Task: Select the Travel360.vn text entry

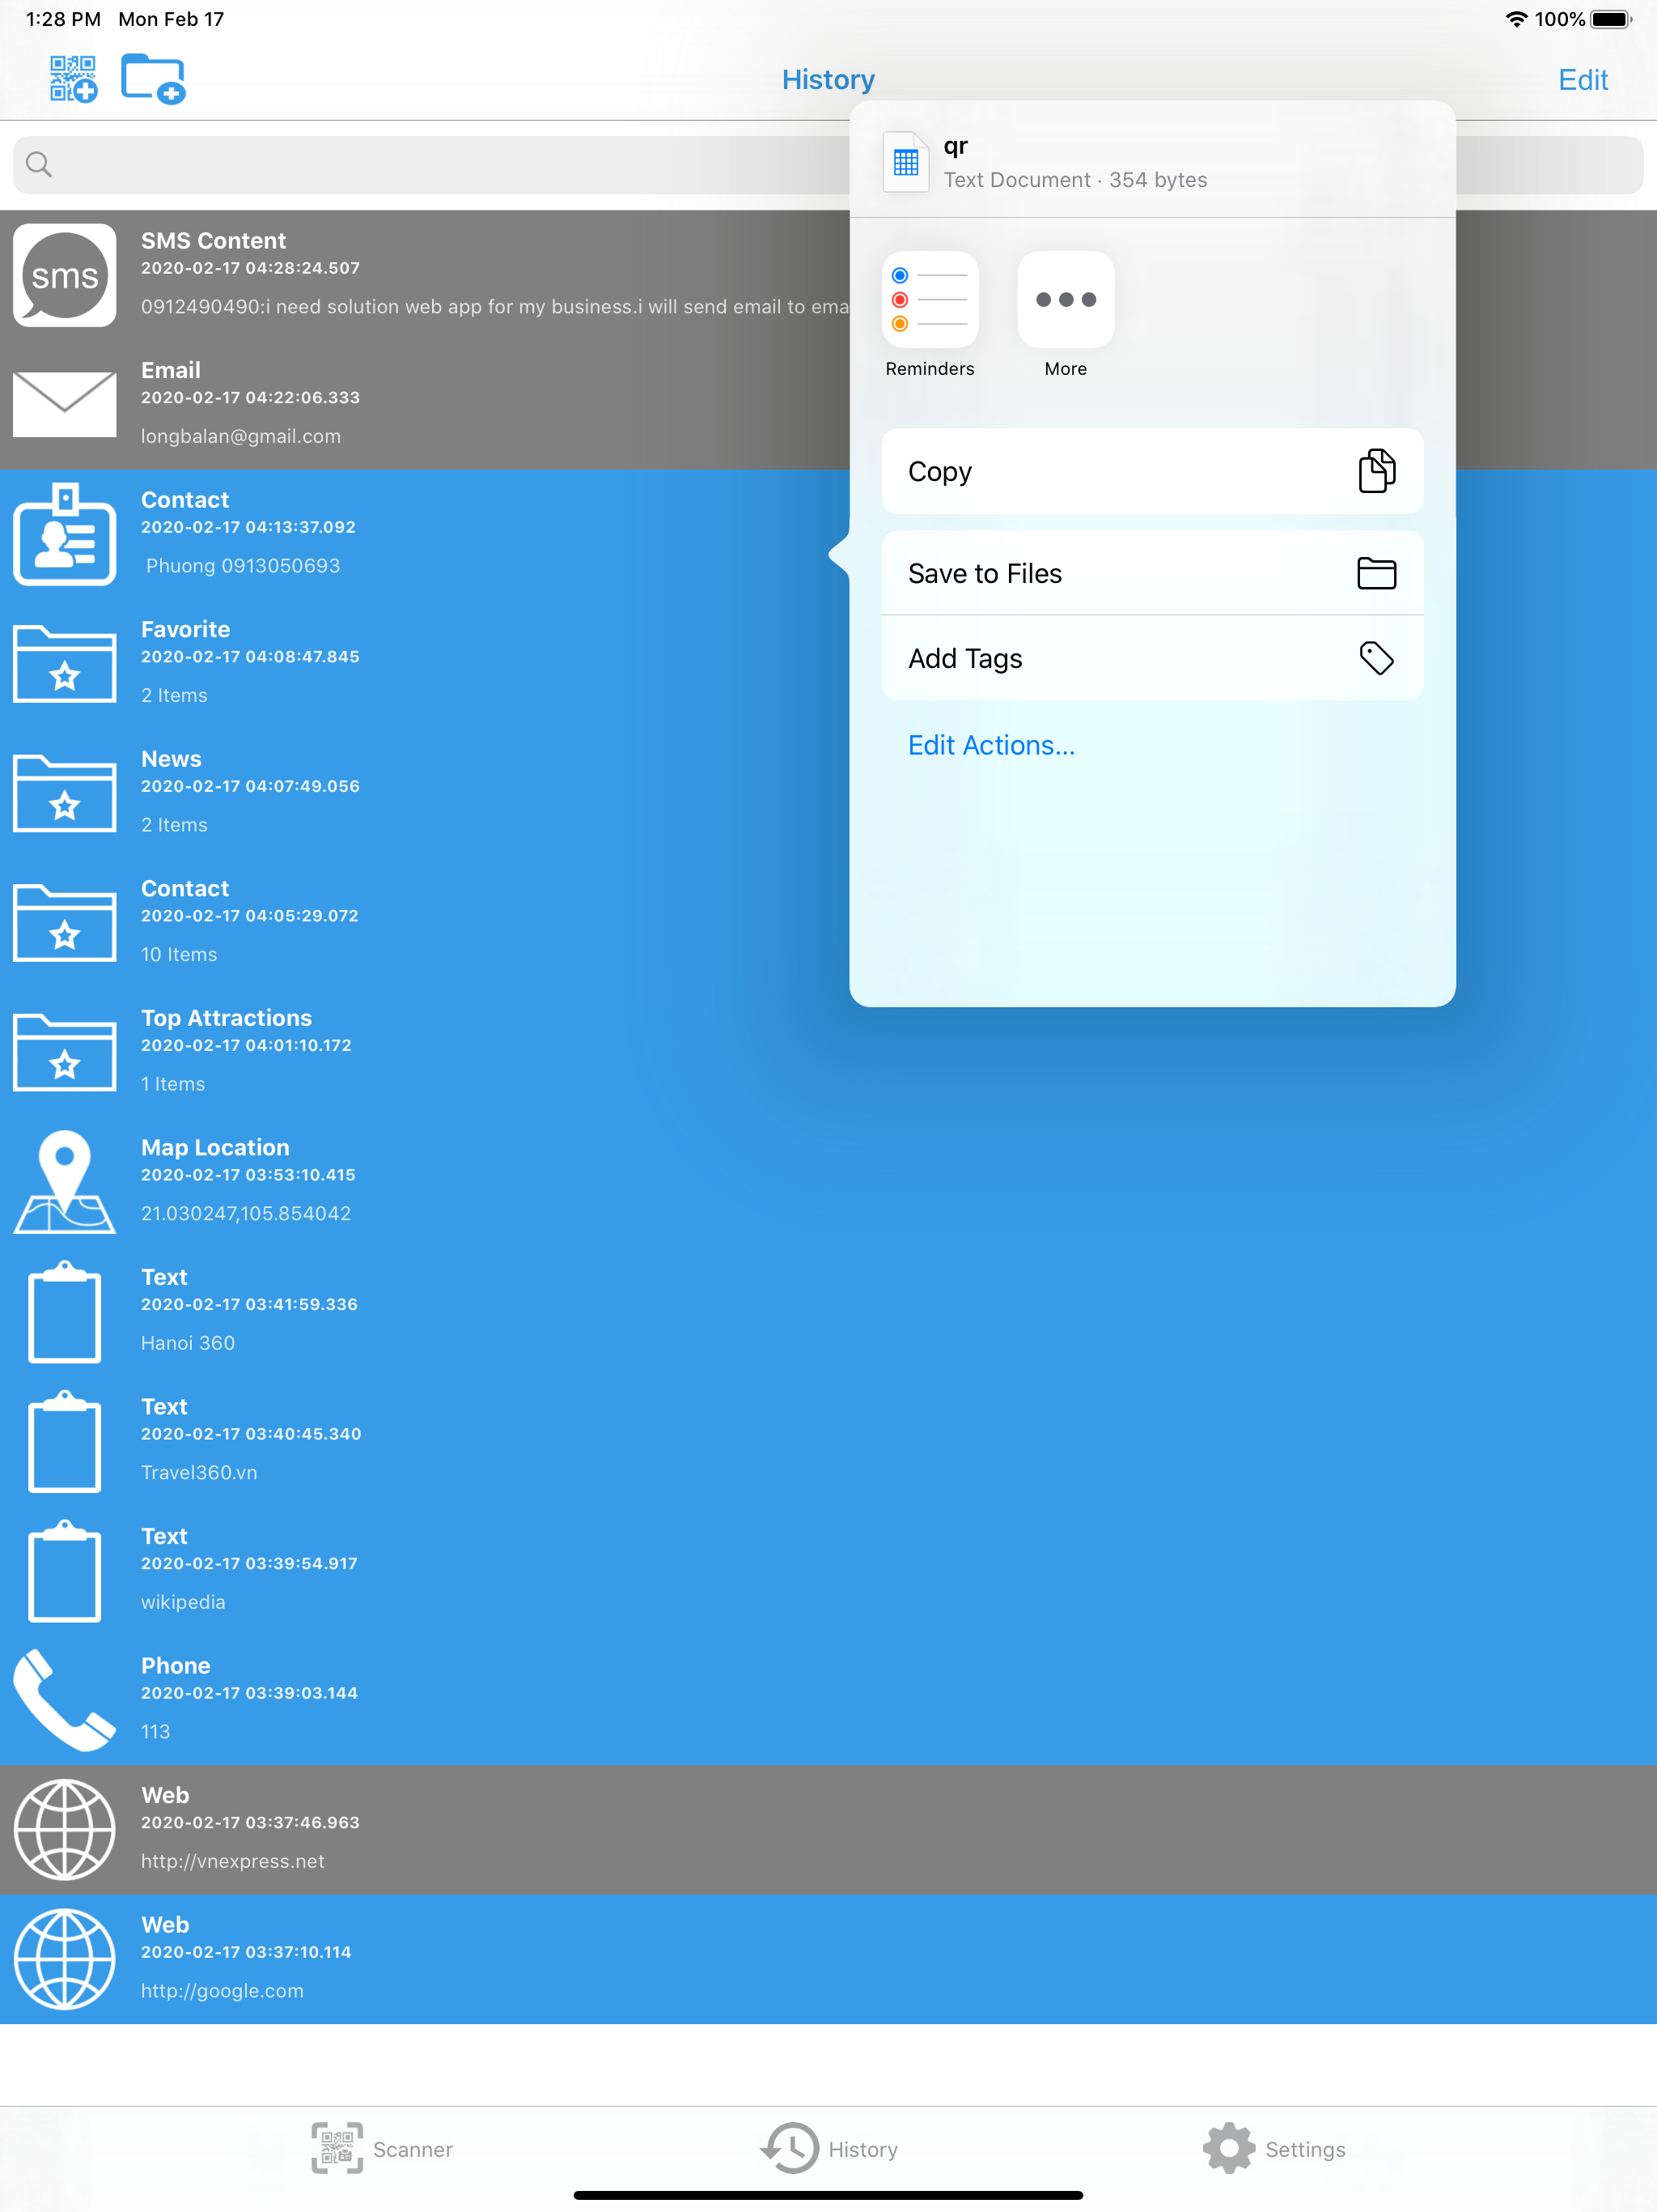Action: [199, 1472]
